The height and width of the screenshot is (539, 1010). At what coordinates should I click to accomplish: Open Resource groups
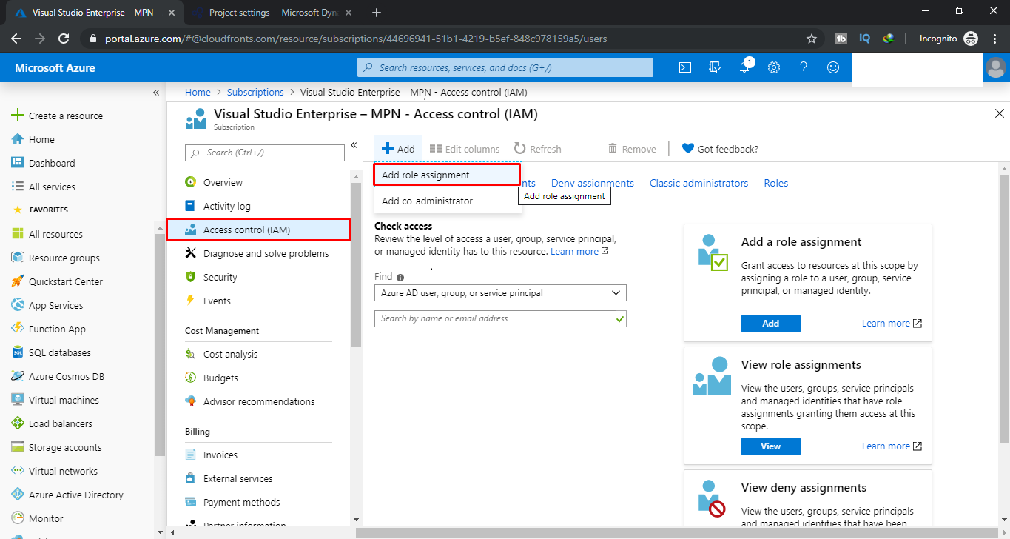55,258
